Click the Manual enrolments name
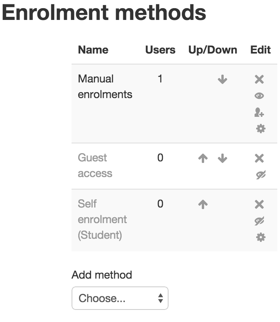 point(105,87)
